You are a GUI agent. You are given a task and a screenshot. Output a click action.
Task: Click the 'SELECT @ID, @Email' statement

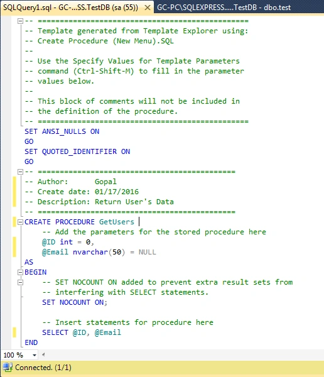tap(82, 332)
